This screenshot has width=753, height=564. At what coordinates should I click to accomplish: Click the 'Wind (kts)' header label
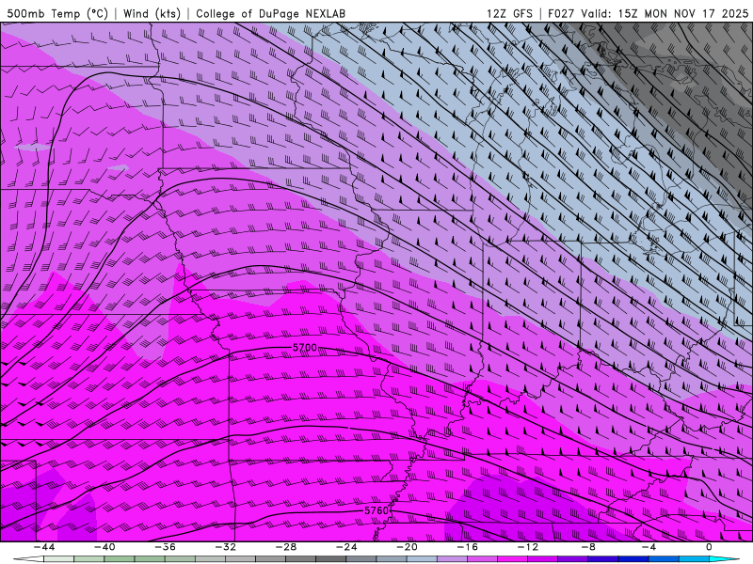(x=152, y=13)
